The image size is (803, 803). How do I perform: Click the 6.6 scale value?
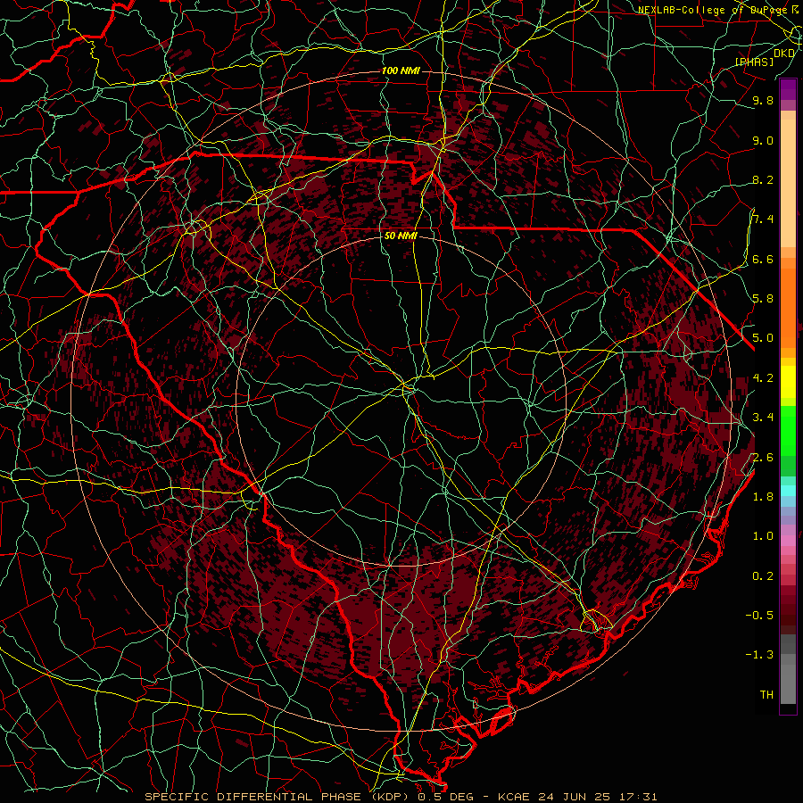(x=763, y=259)
